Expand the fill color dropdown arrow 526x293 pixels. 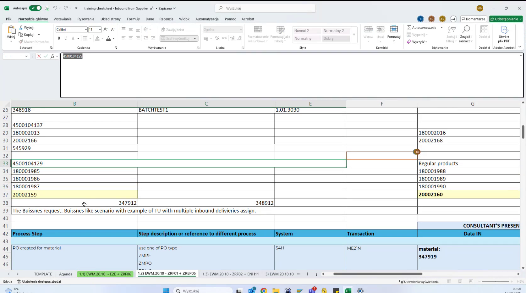pyautogui.click(x=102, y=38)
